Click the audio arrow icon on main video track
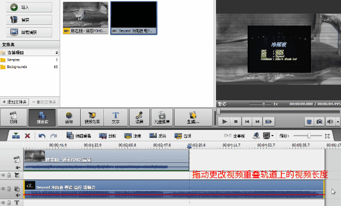 tap(18, 167)
